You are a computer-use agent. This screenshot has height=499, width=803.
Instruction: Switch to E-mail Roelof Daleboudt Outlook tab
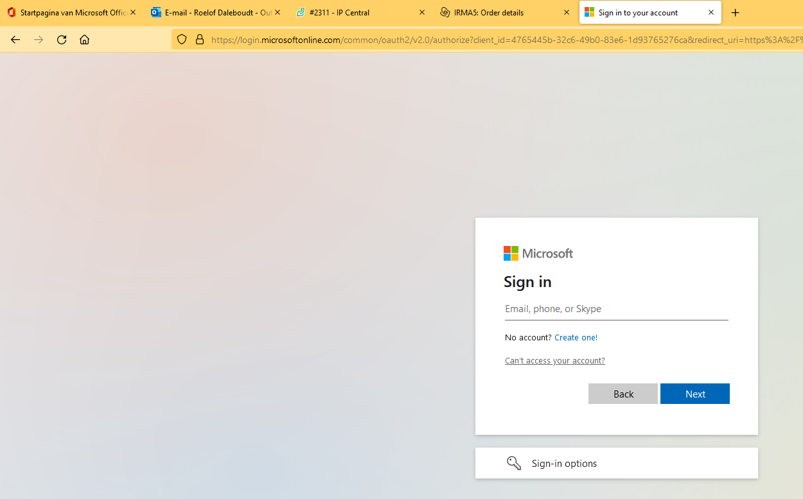(216, 12)
